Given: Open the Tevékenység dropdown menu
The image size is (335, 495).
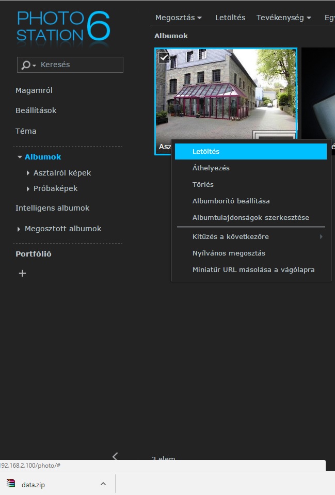Looking at the screenshot, I should click(283, 18).
